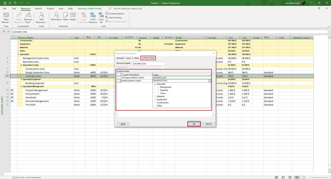Open the ResBS column filter dropdown
331x179 pixels.
(205, 38)
